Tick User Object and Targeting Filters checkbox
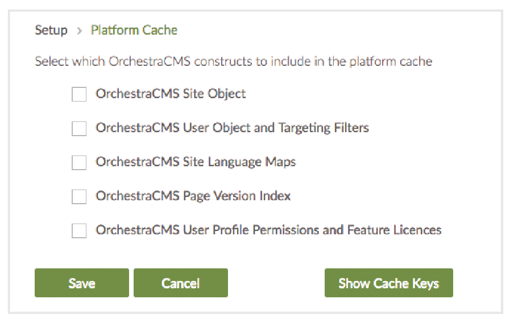The width and height of the screenshot is (514, 320). (79, 128)
